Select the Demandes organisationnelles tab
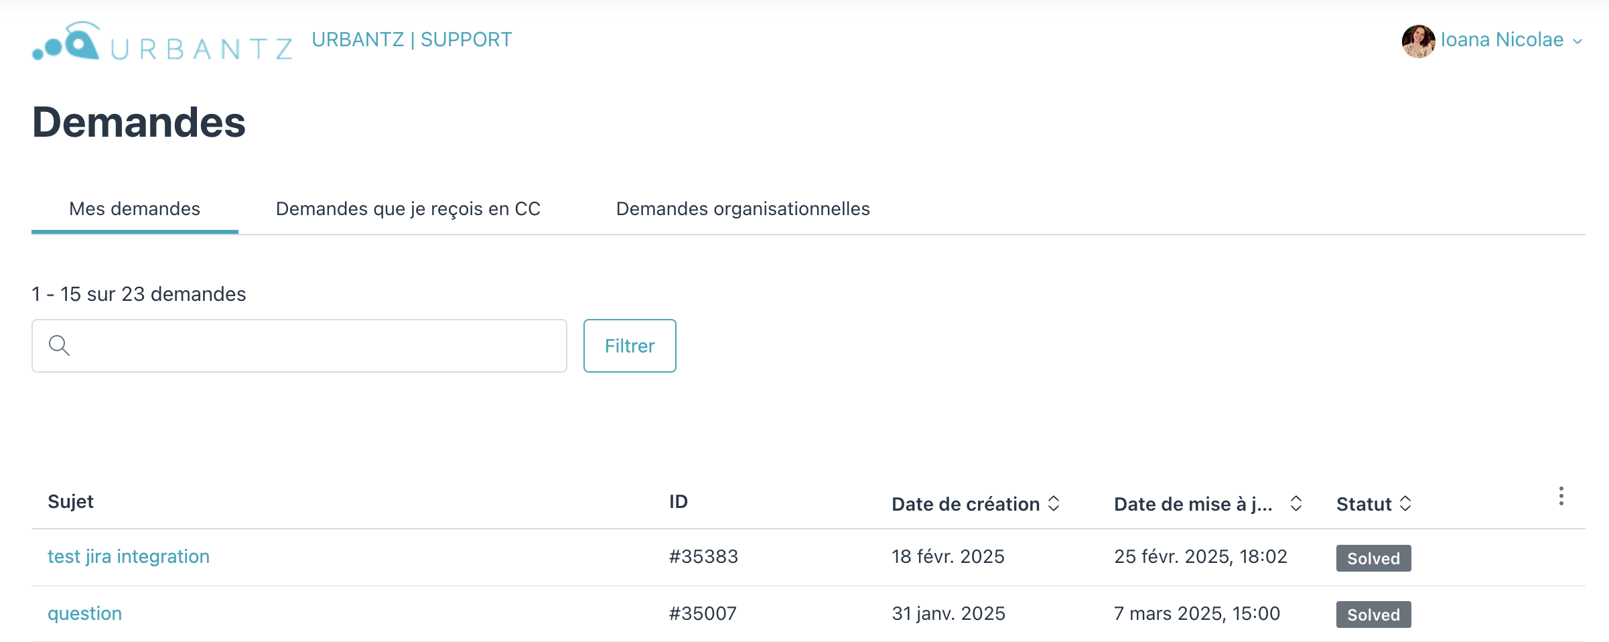 pos(743,209)
